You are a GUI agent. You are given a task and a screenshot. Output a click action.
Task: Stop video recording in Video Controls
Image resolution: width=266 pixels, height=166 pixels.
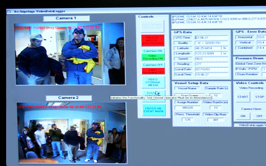pos(259,97)
